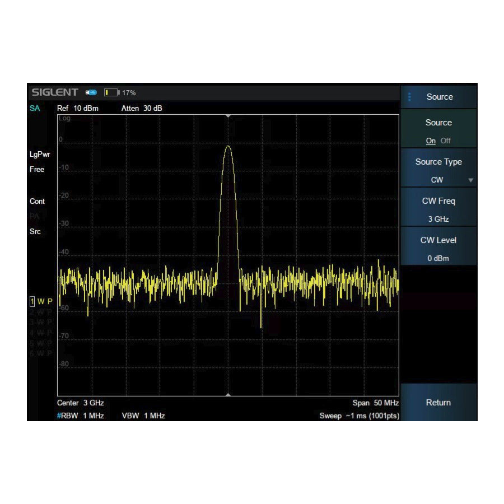504x504 pixels.
Task: Click the Source menu title
Action: 440,97
